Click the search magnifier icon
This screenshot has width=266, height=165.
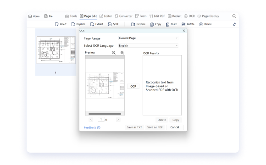[x=234, y=16]
